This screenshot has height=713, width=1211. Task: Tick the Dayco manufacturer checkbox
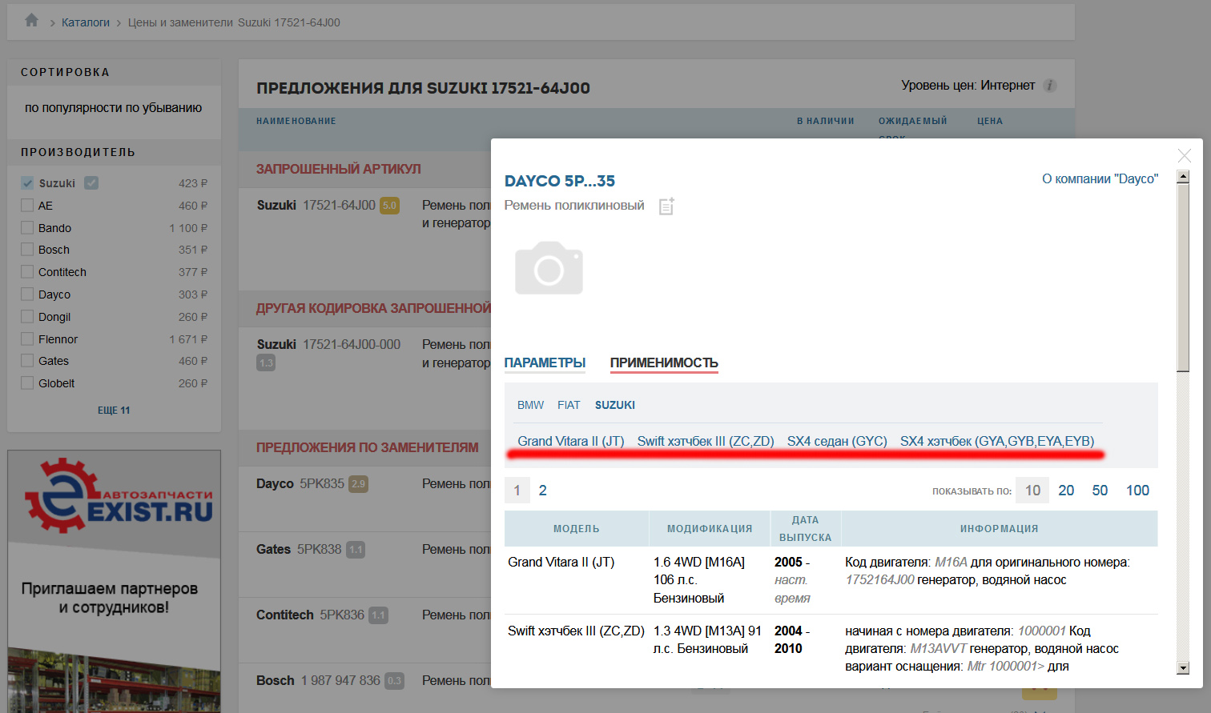pos(28,294)
